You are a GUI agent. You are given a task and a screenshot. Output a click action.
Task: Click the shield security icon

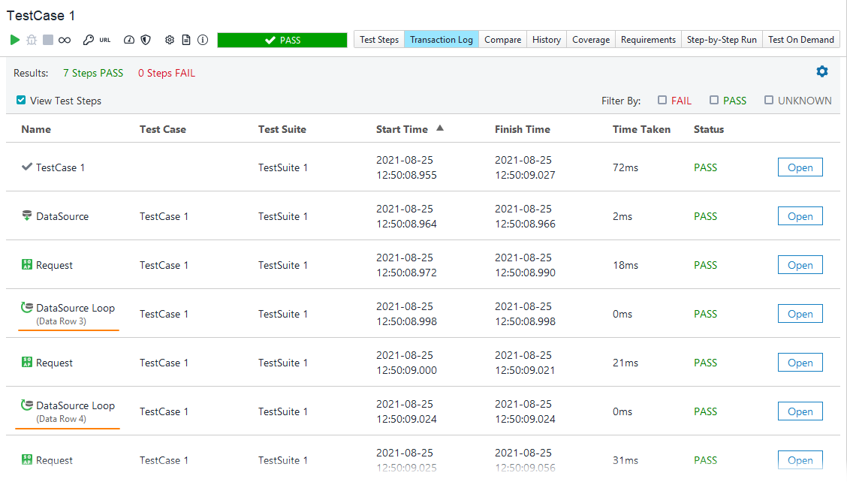tap(146, 40)
